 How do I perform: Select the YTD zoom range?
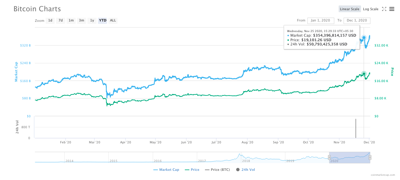(x=102, y=20)
